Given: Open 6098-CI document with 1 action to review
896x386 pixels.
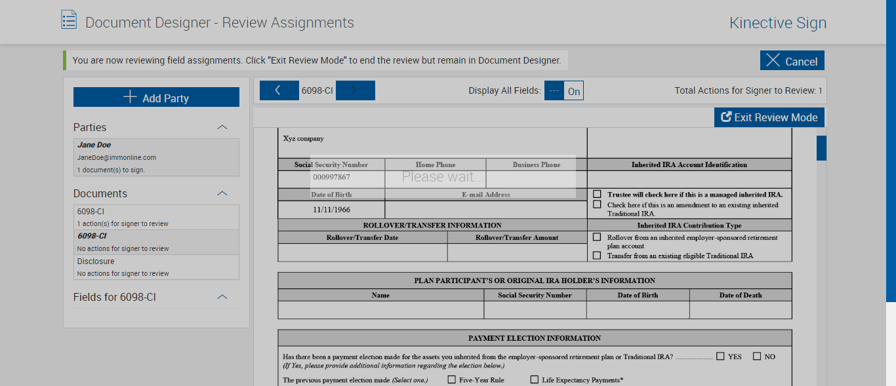Looking at the screenshot, I should pyautogui.click(x=156, y=218).
